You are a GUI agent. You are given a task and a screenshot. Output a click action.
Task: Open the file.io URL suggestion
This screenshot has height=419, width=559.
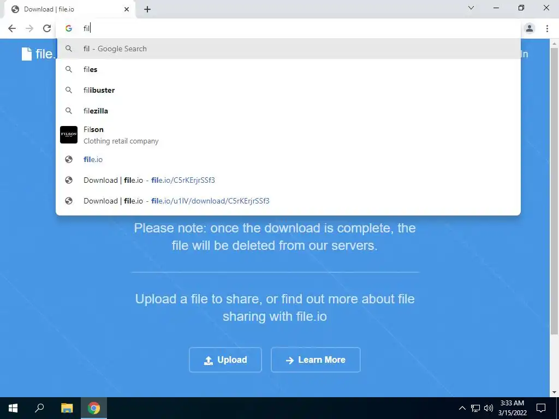coord(288,160)
